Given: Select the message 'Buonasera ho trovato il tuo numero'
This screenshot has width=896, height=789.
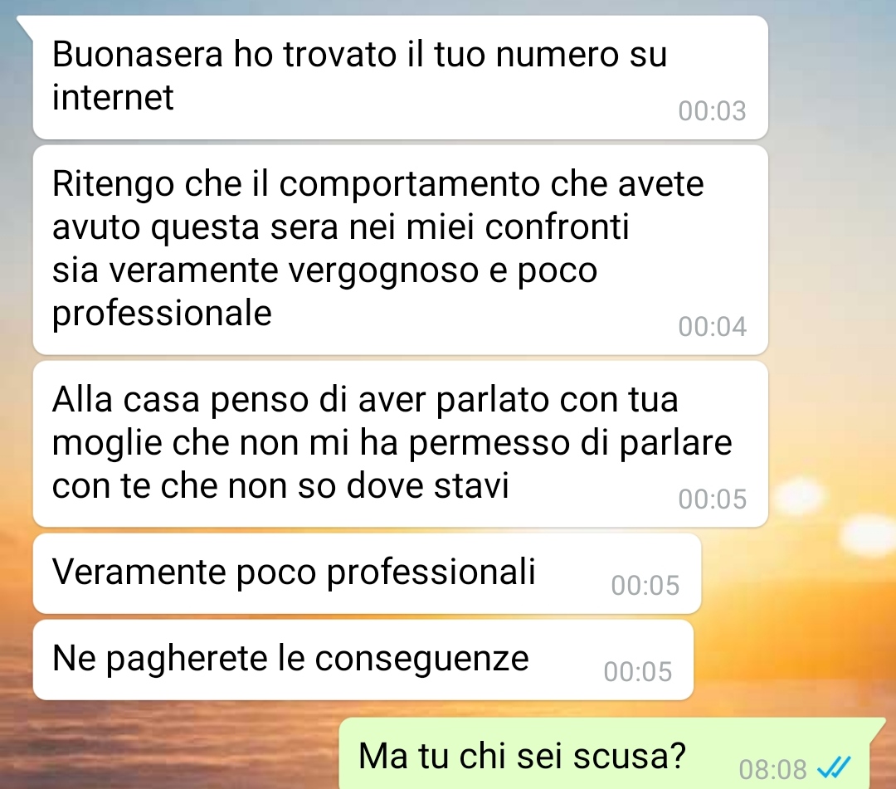Looking at the screenshot, I should tap(400, 77).
